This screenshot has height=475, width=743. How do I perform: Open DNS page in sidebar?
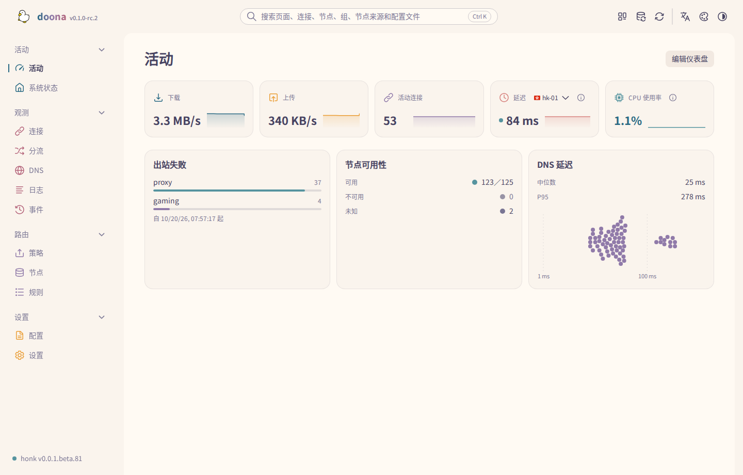[x=60, y=170]
